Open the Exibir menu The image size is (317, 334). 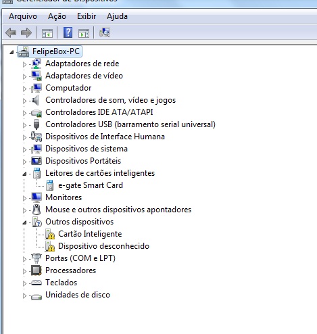(x=87, y=16)
